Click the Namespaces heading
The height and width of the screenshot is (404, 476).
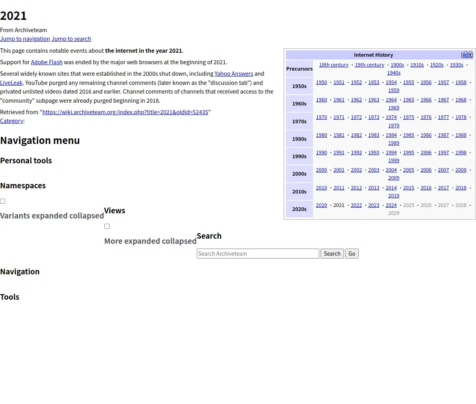click(23, 186)
